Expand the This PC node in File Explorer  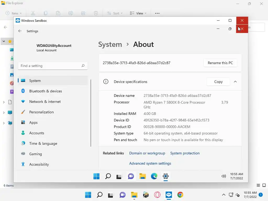click(4, 113)
